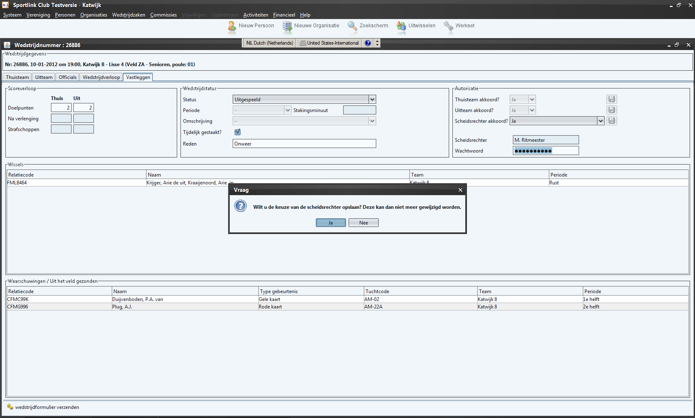Toggle the Tijdelijk gestaakt checkbox
This screenshot has height=418, width=695.
(238, 132)
